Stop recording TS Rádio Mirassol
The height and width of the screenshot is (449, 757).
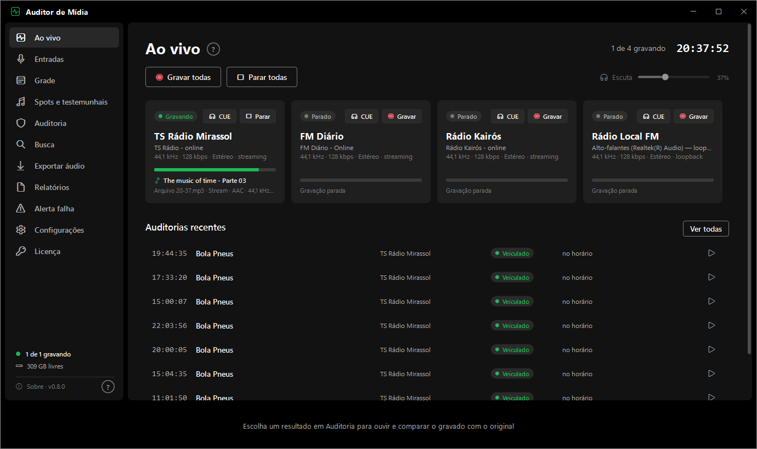pyautogui.click(x=258, y=117)
